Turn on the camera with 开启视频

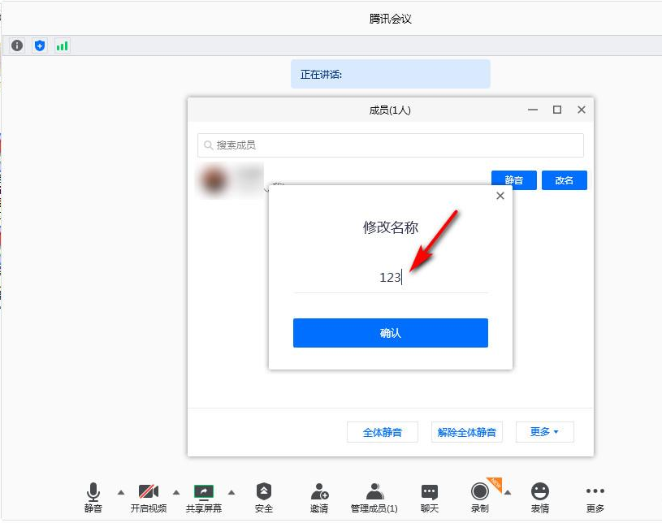coord(148,497)
